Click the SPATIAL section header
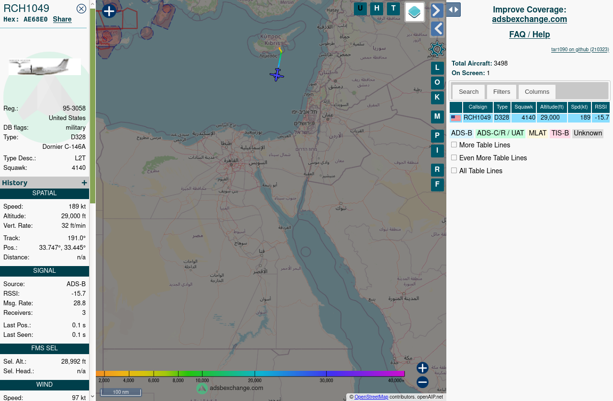613x401 pixels. (45, 193)
